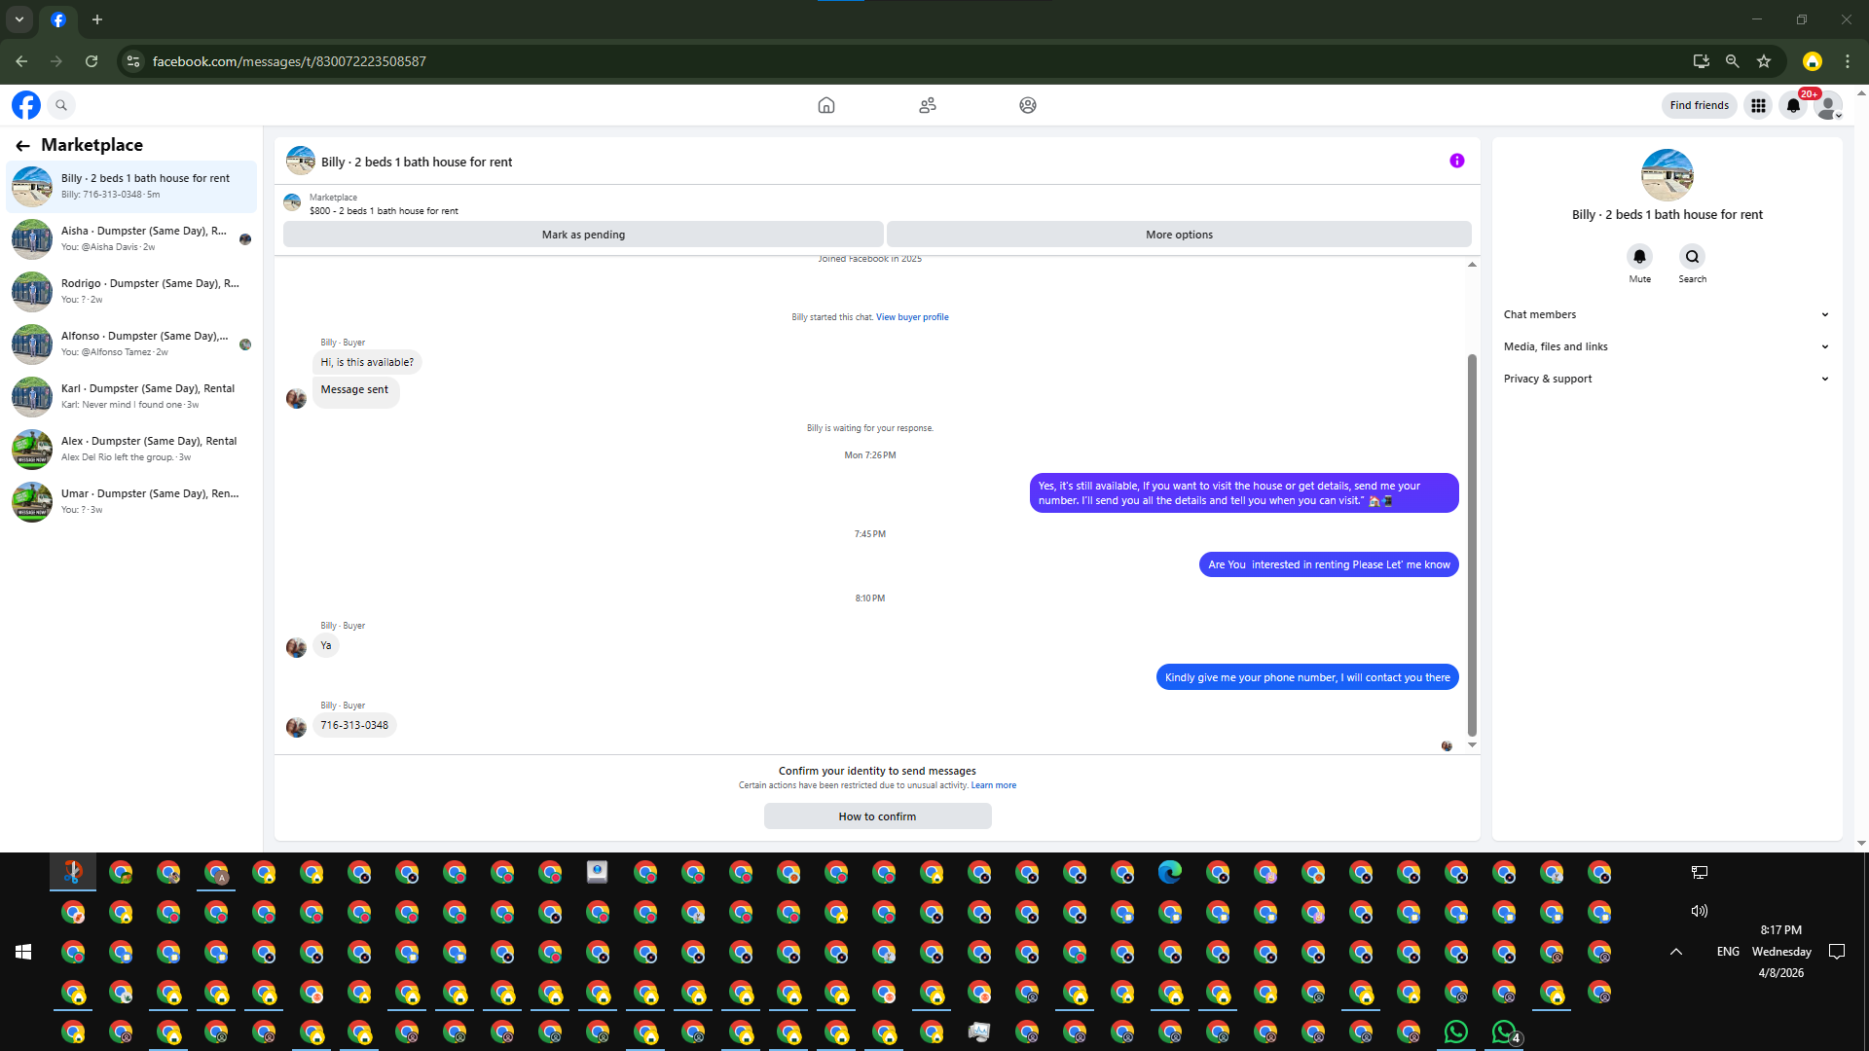Click the purple conversation info icon
The height and width of the screenshot is (1051, 1869).
[1456, 161]
